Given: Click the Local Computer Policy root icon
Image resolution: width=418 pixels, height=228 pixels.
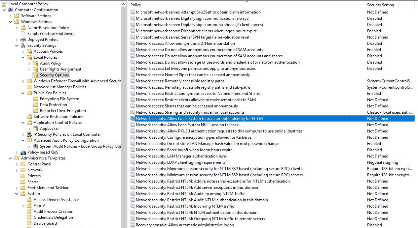Looking at the screenshot, I should [4, 4].
